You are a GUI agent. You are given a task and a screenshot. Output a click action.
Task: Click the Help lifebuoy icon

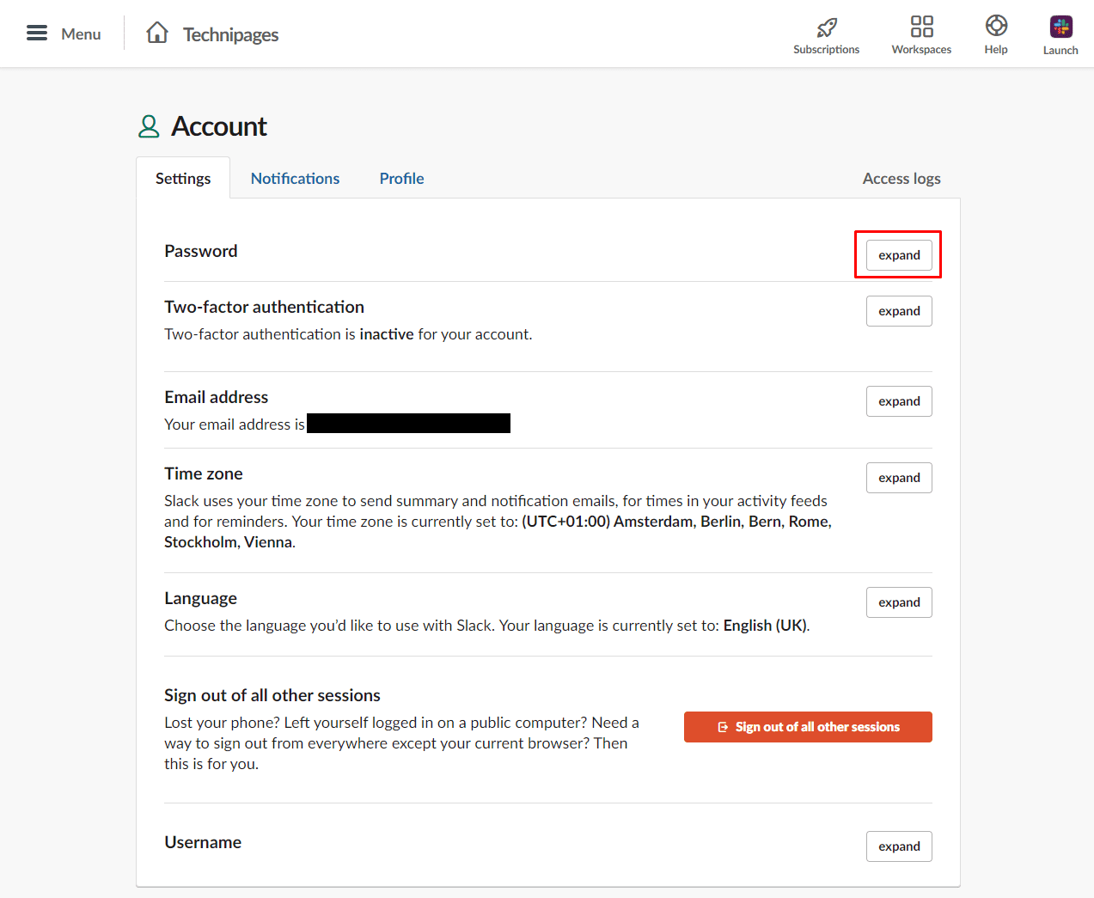(996, 26)
